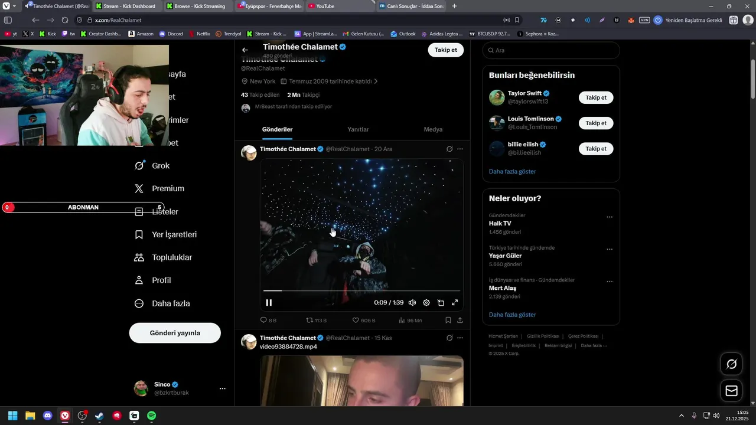View 43 Takip edilen following list
756x425 pixels.
260,94
